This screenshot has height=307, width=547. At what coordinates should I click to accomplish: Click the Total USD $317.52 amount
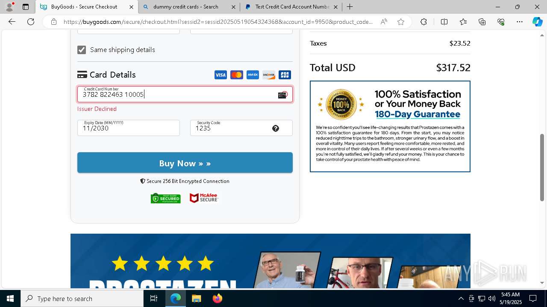click(453, 68)
